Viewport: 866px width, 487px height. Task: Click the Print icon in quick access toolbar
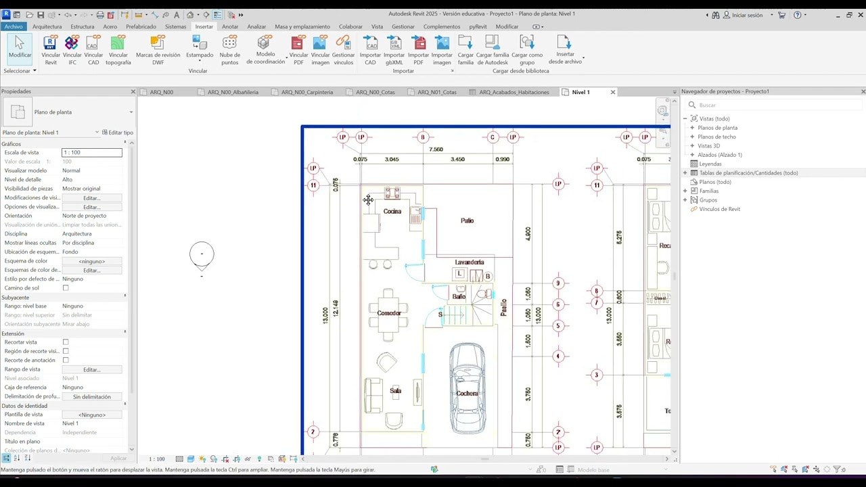coord(100,15)
